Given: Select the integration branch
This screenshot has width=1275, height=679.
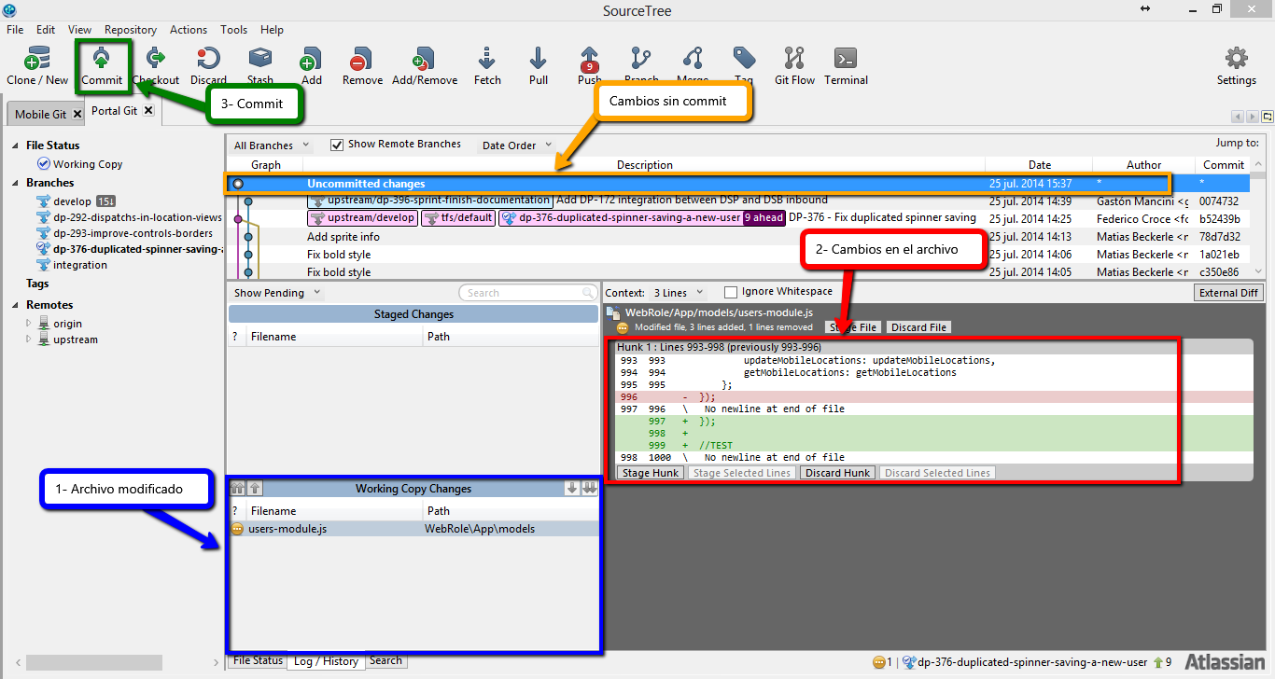Looking at the screenshot, I should (79, 265).
